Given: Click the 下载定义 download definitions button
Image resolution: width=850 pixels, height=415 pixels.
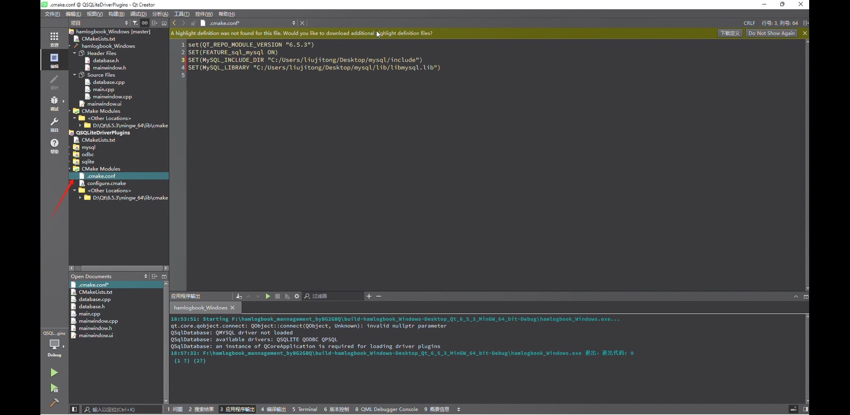Looking at the screenshot, I should (x=730, y=33).
